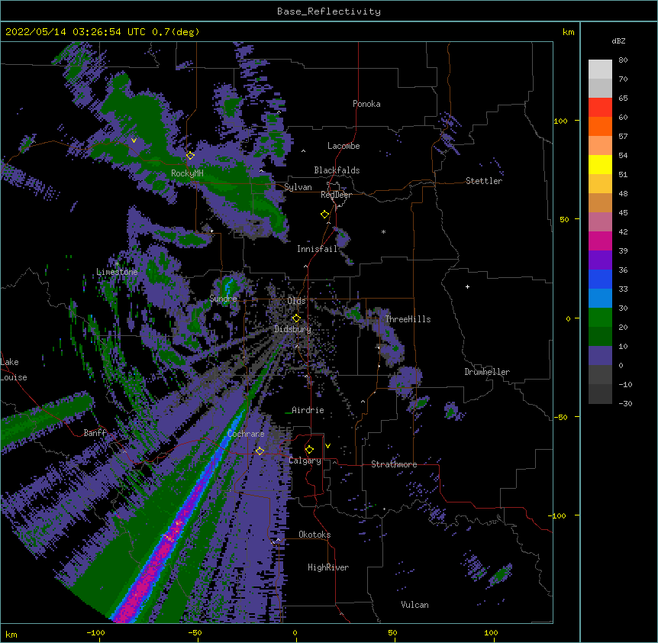Click the Drumheller label
The image size is (658, 643).
click(487, 372)
